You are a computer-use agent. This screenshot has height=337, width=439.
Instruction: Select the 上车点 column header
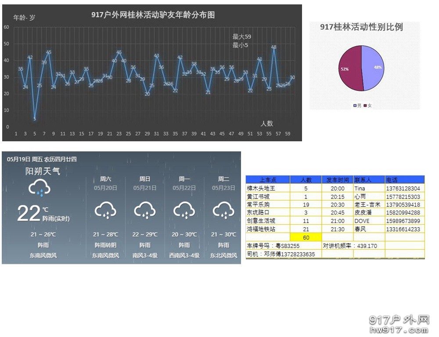(269, 179)
